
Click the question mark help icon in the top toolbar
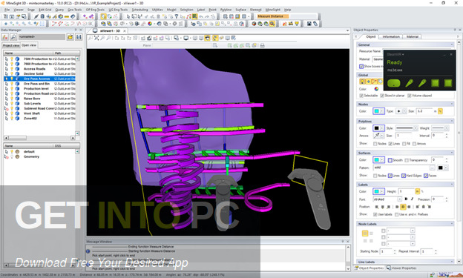pos(177,16)
